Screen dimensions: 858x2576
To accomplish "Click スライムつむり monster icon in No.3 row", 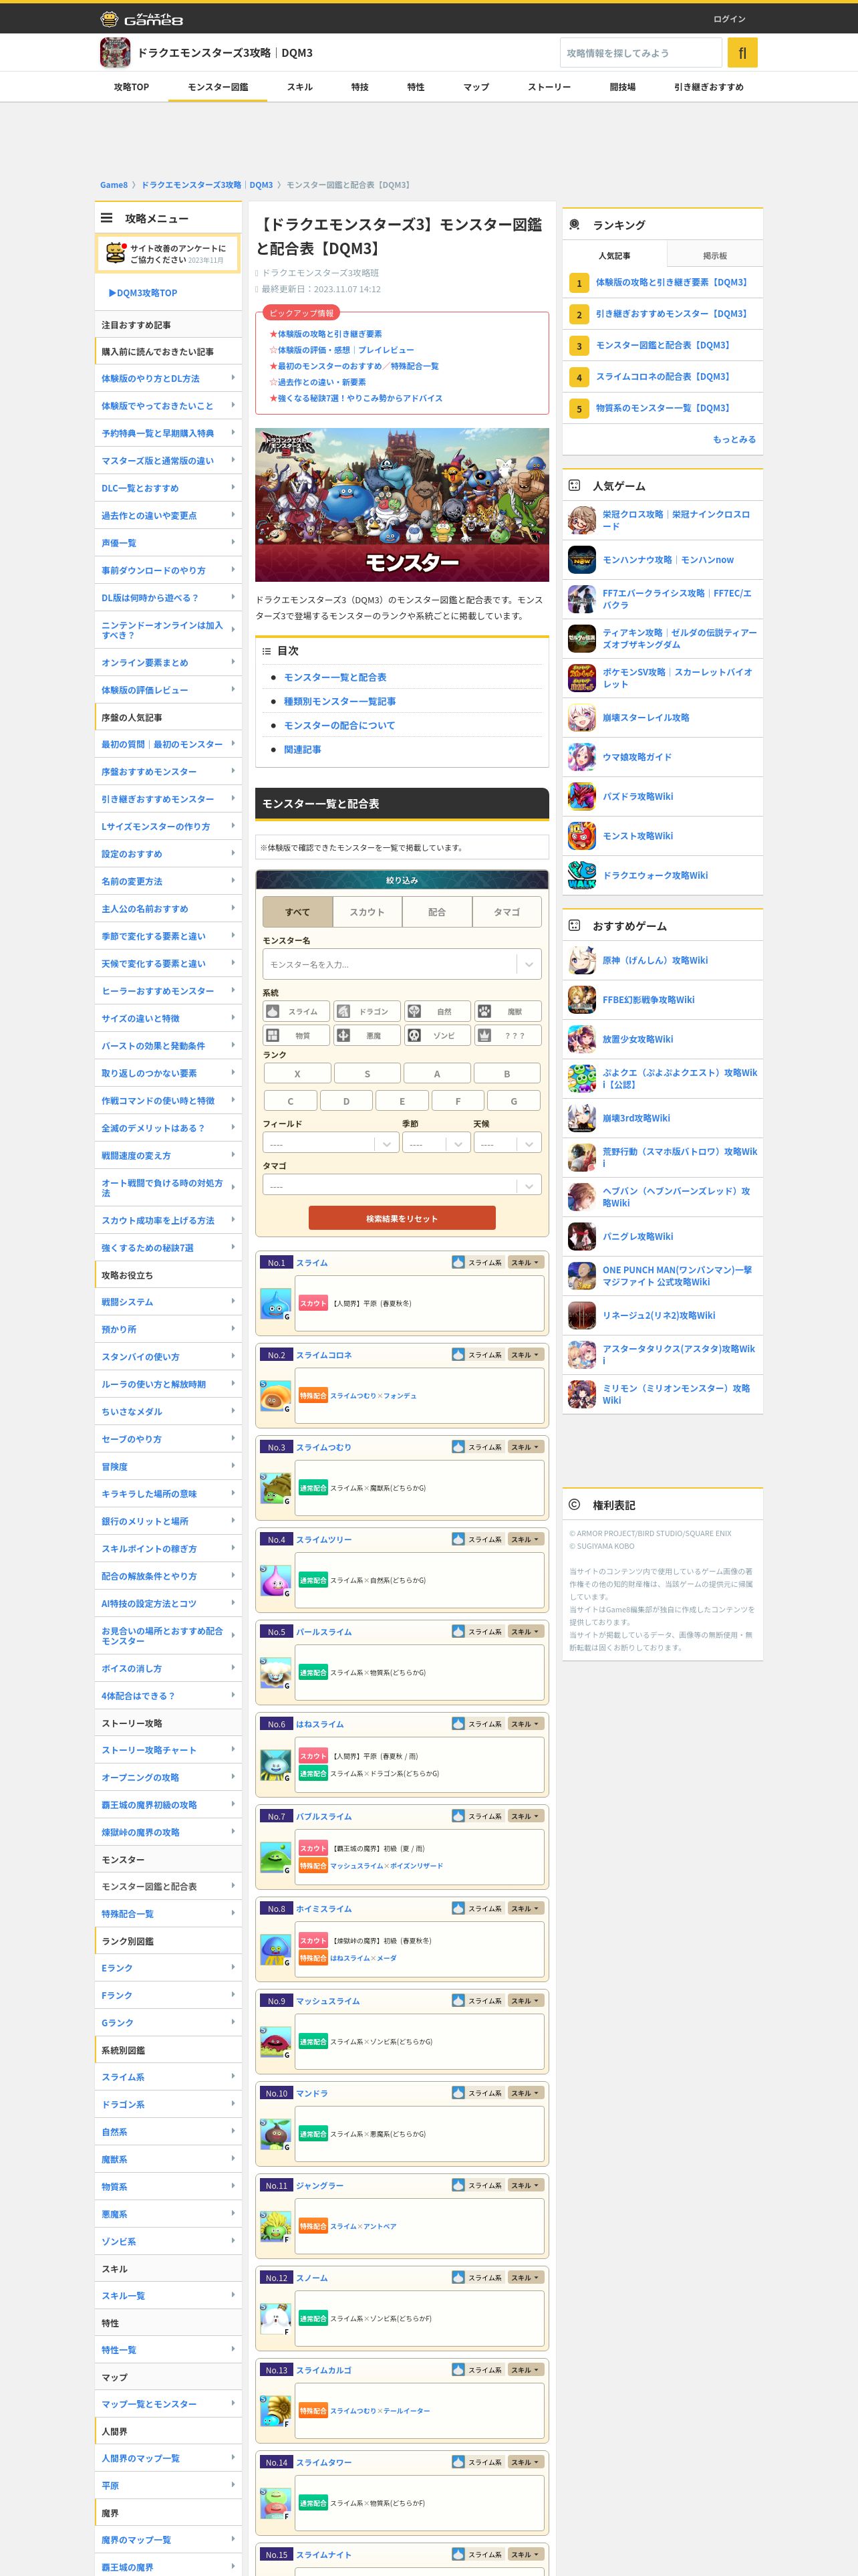I will (x=276, y=1488).
